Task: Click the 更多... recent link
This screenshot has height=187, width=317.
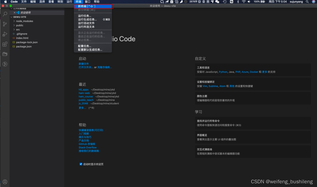Action: pyautogui.click(x=82, y=108)
